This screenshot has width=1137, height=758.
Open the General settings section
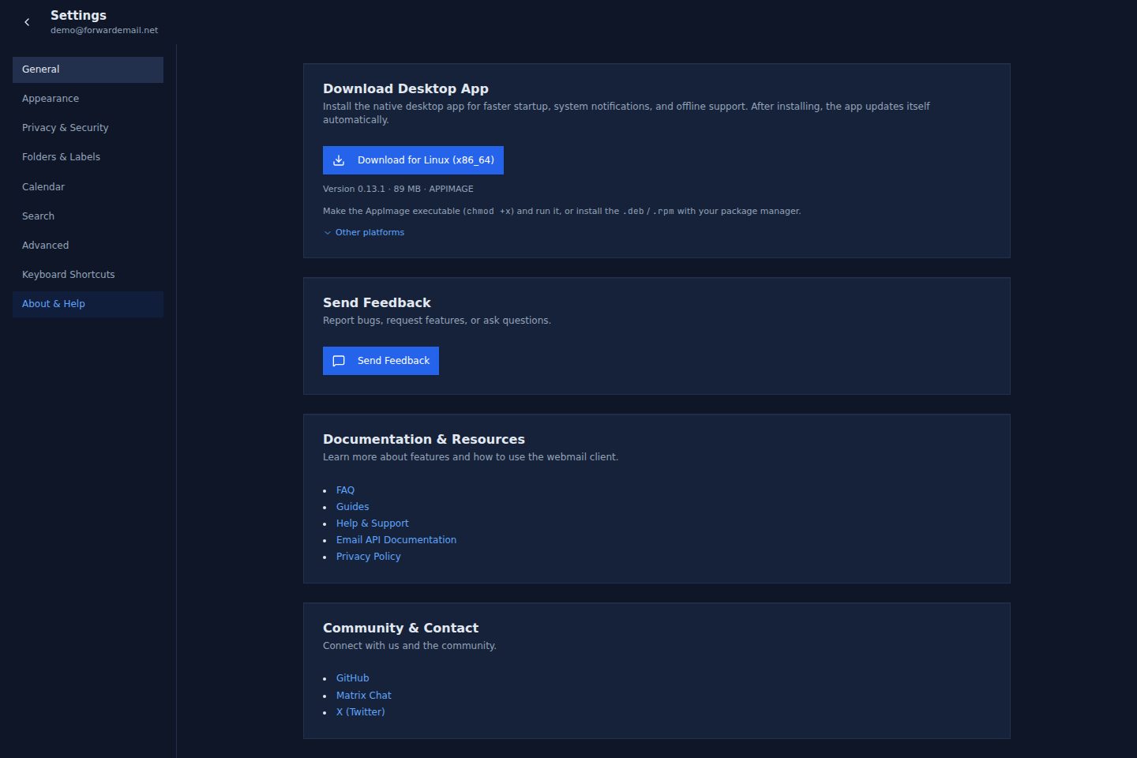tap(88, 69)
